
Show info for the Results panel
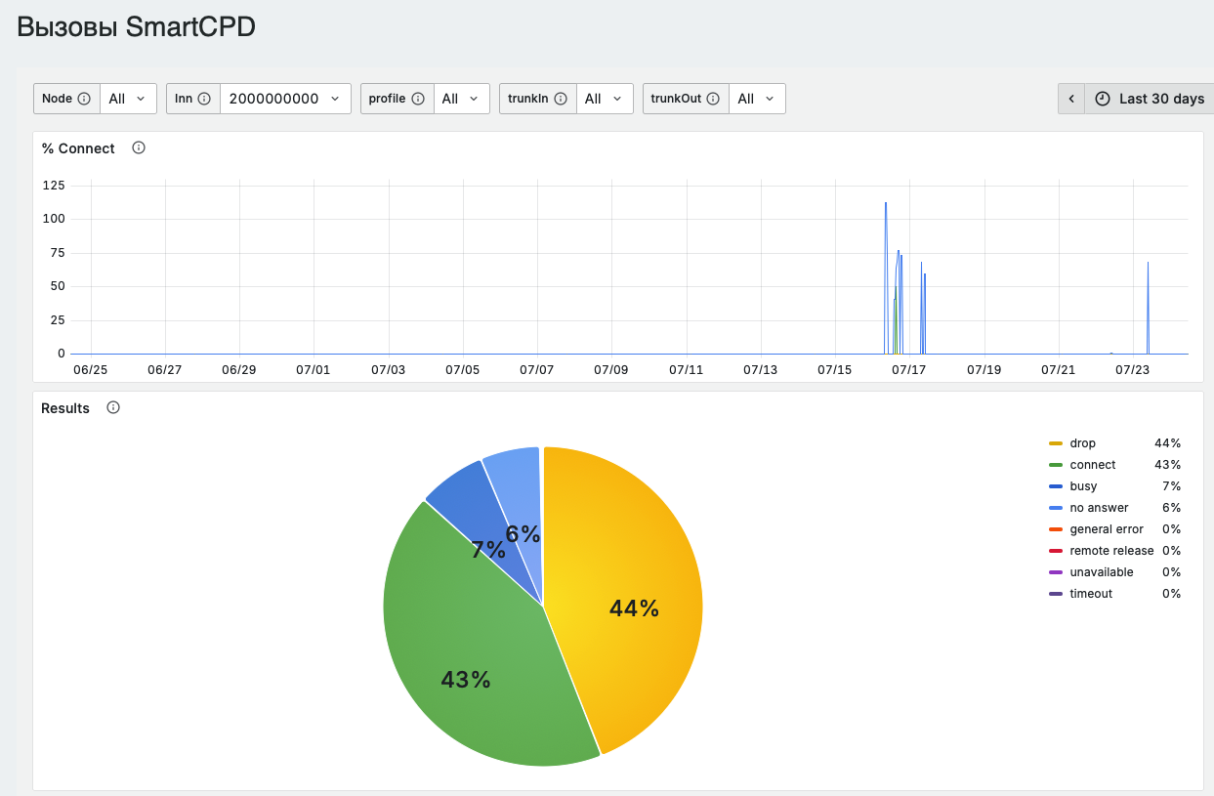(113, 408)
